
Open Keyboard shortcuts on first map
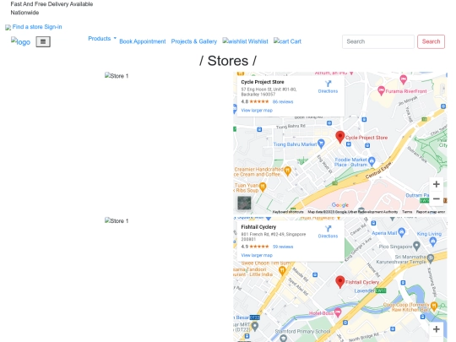pos(288,212)
